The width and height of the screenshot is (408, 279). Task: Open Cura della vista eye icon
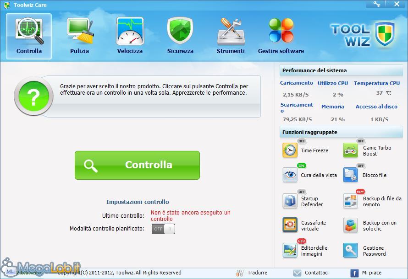tap(290, 175)
